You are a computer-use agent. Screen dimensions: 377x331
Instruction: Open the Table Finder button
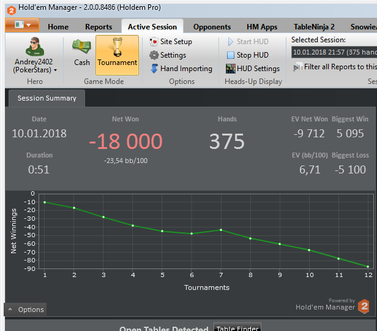click(237, 328)
